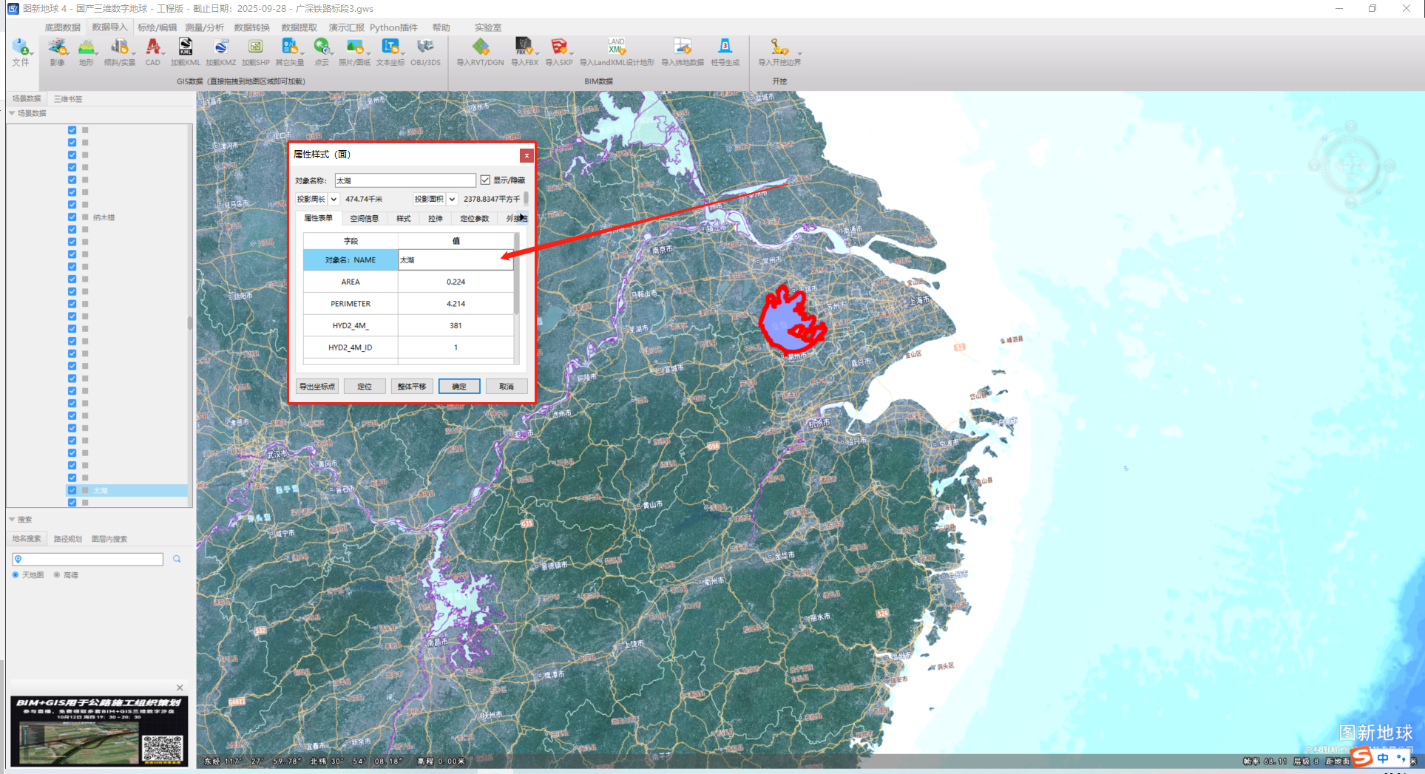Viewport: 1425px width, 774px height.
Task: Click the 加载SHP icon
Action: tap(255, 47)
